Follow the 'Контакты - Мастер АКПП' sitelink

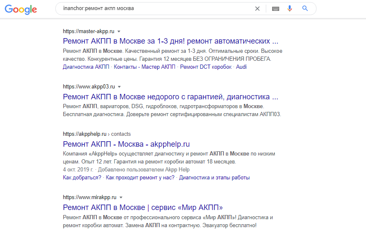pos(145,67)
